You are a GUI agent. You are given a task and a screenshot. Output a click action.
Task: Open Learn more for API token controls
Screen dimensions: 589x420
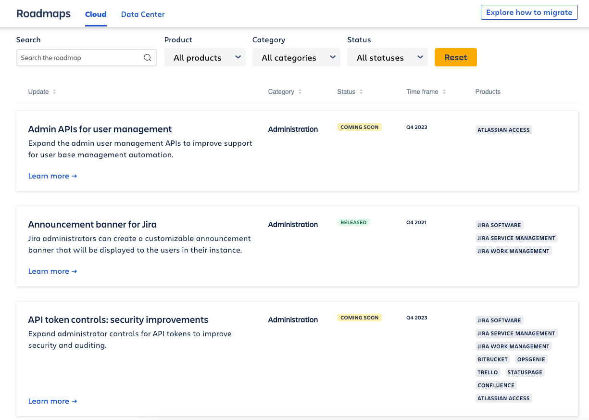click(x=52, y=401)
